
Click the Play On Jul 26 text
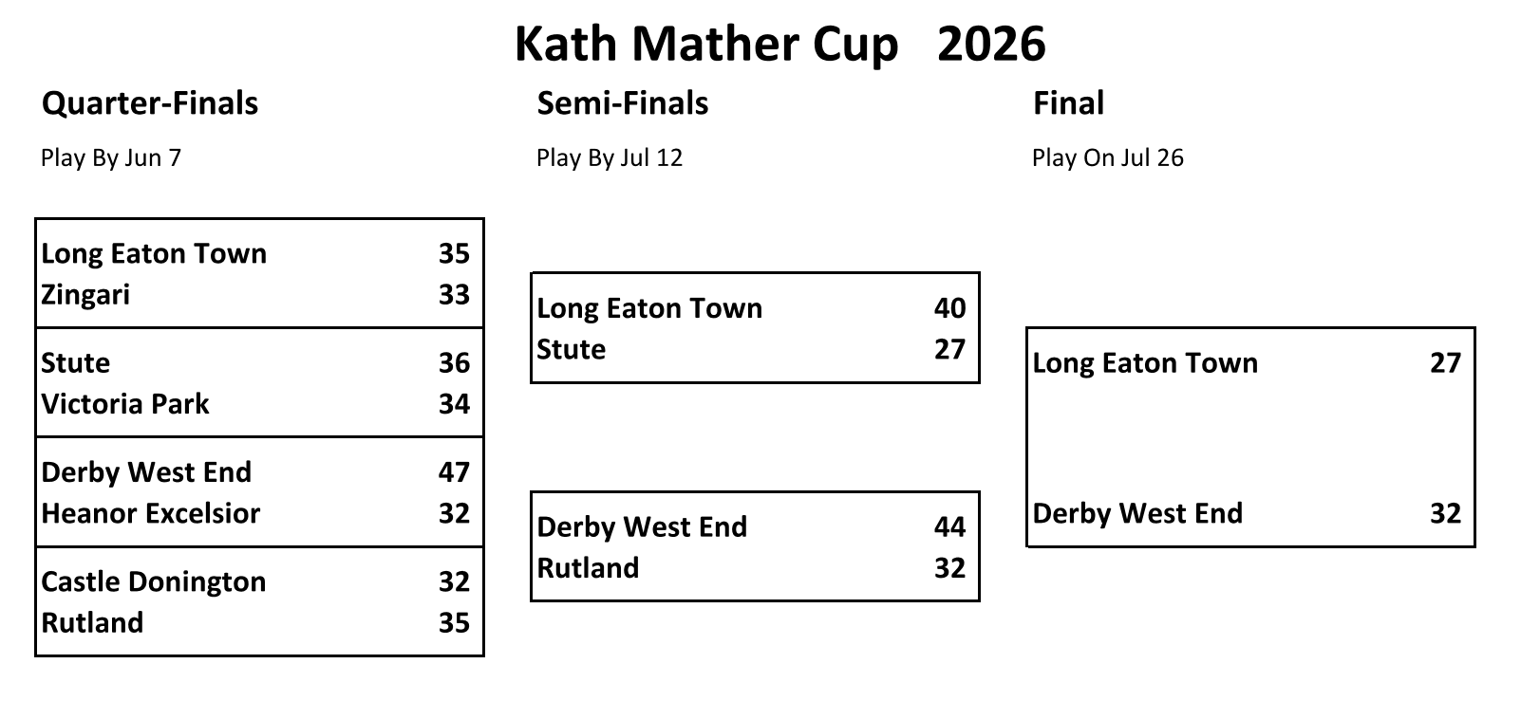click(x=1108, y=157)
